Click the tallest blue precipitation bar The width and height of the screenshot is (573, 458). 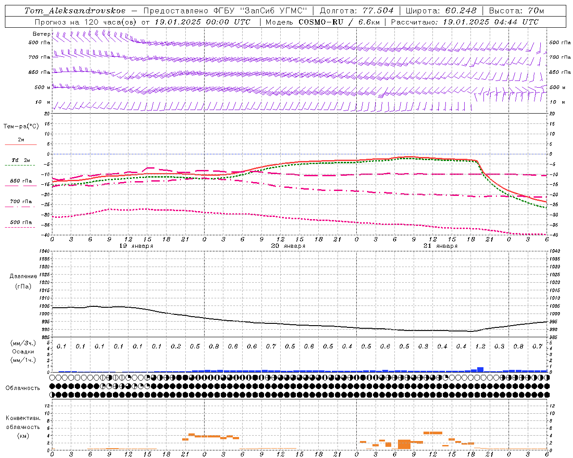point(480,369)
